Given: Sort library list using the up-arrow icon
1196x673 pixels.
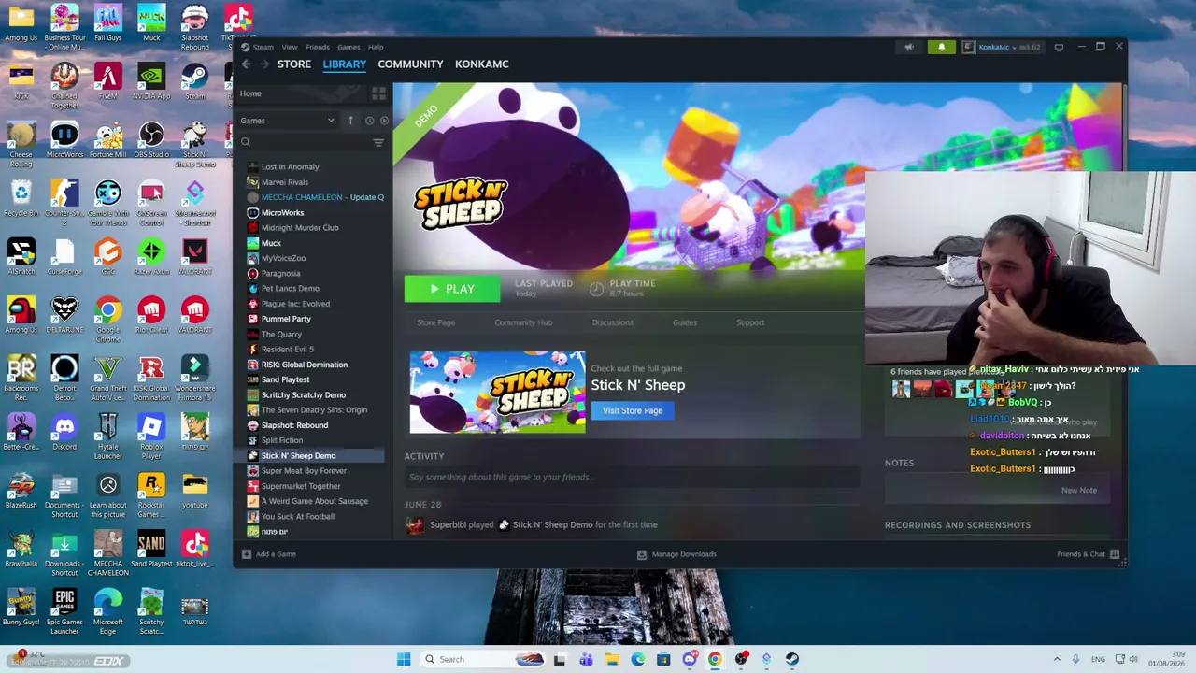Looking at the screenshot, I should 350,121.
